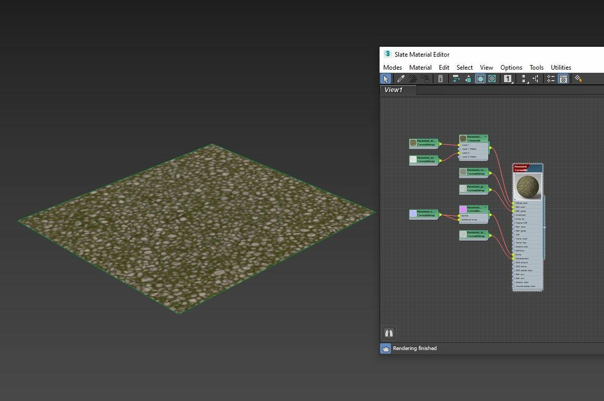Toggle Show Shaded Material in Viewport

[480, 79]
